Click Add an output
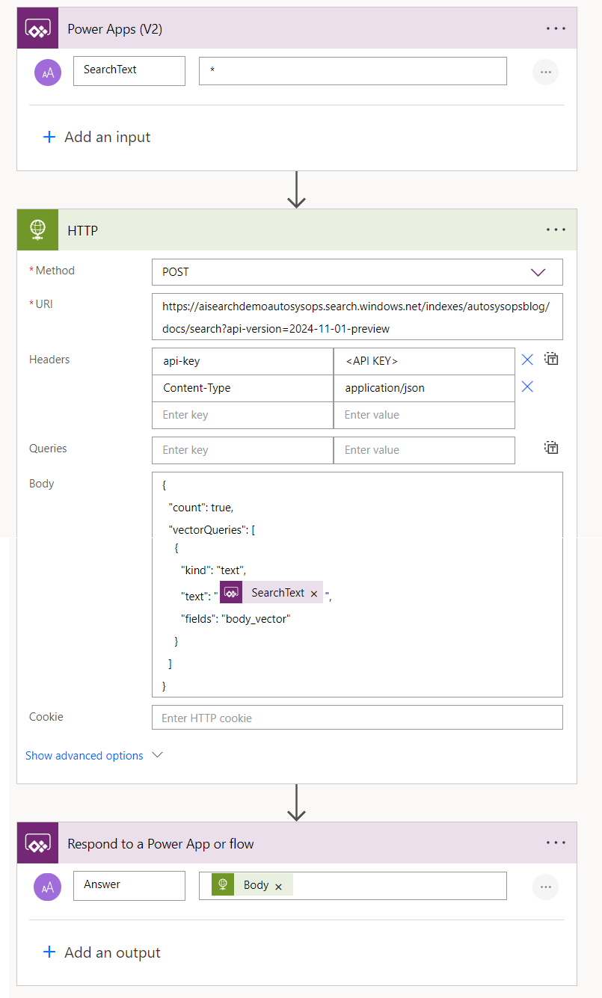Image resolution: width=602 pixels, height=998 pixels. pos(113,952)
